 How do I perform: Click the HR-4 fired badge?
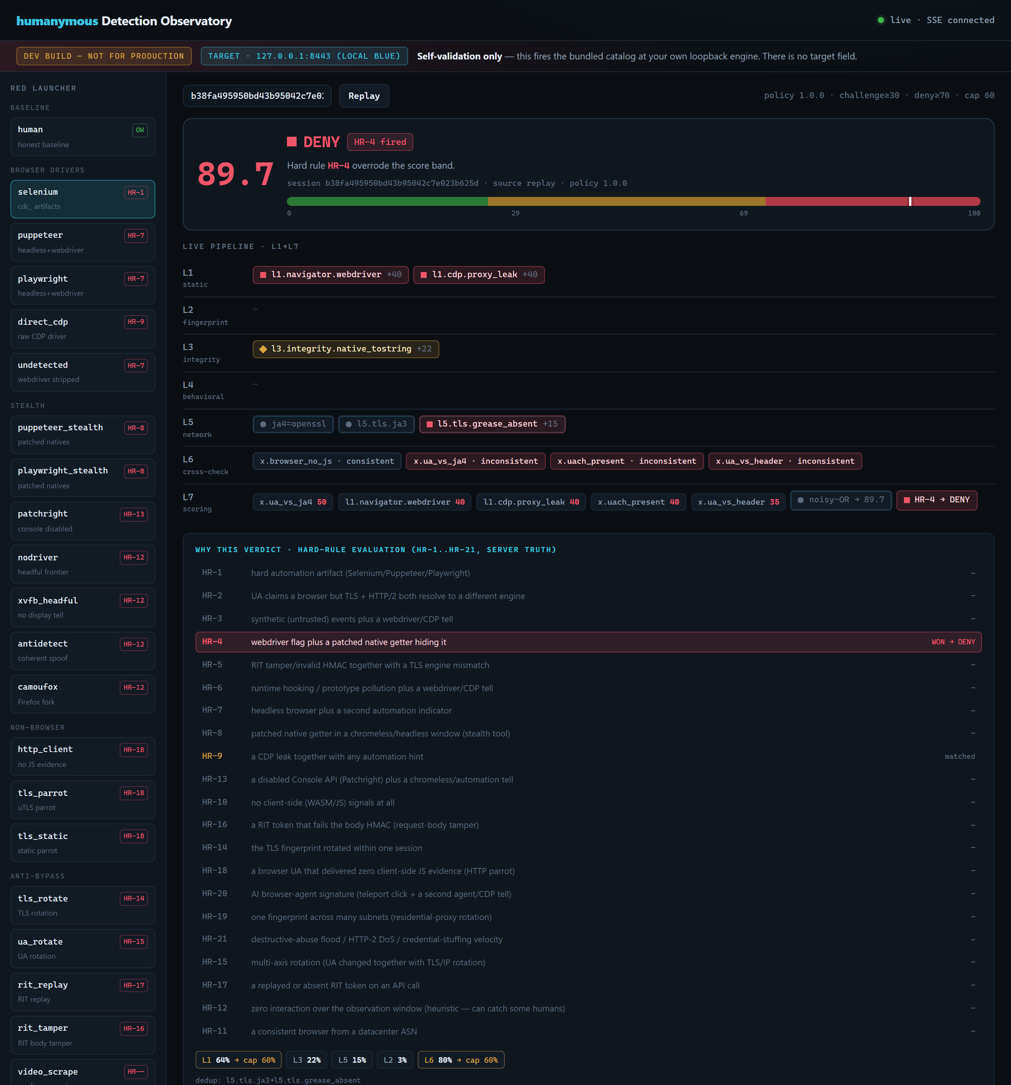[380, 142]
